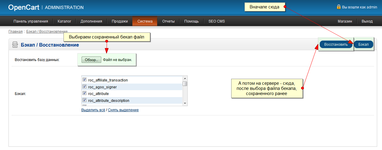Viewport: 382px width, 150px height.
Task: Click the table list scrollbar up arrow
Action: coord(185,78)
